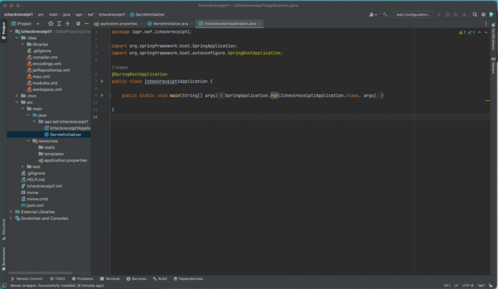The width and height of the screenshot is (498, 289).
Task: Click Expand All icon in Project panel
Action: [x=59, y=24]
